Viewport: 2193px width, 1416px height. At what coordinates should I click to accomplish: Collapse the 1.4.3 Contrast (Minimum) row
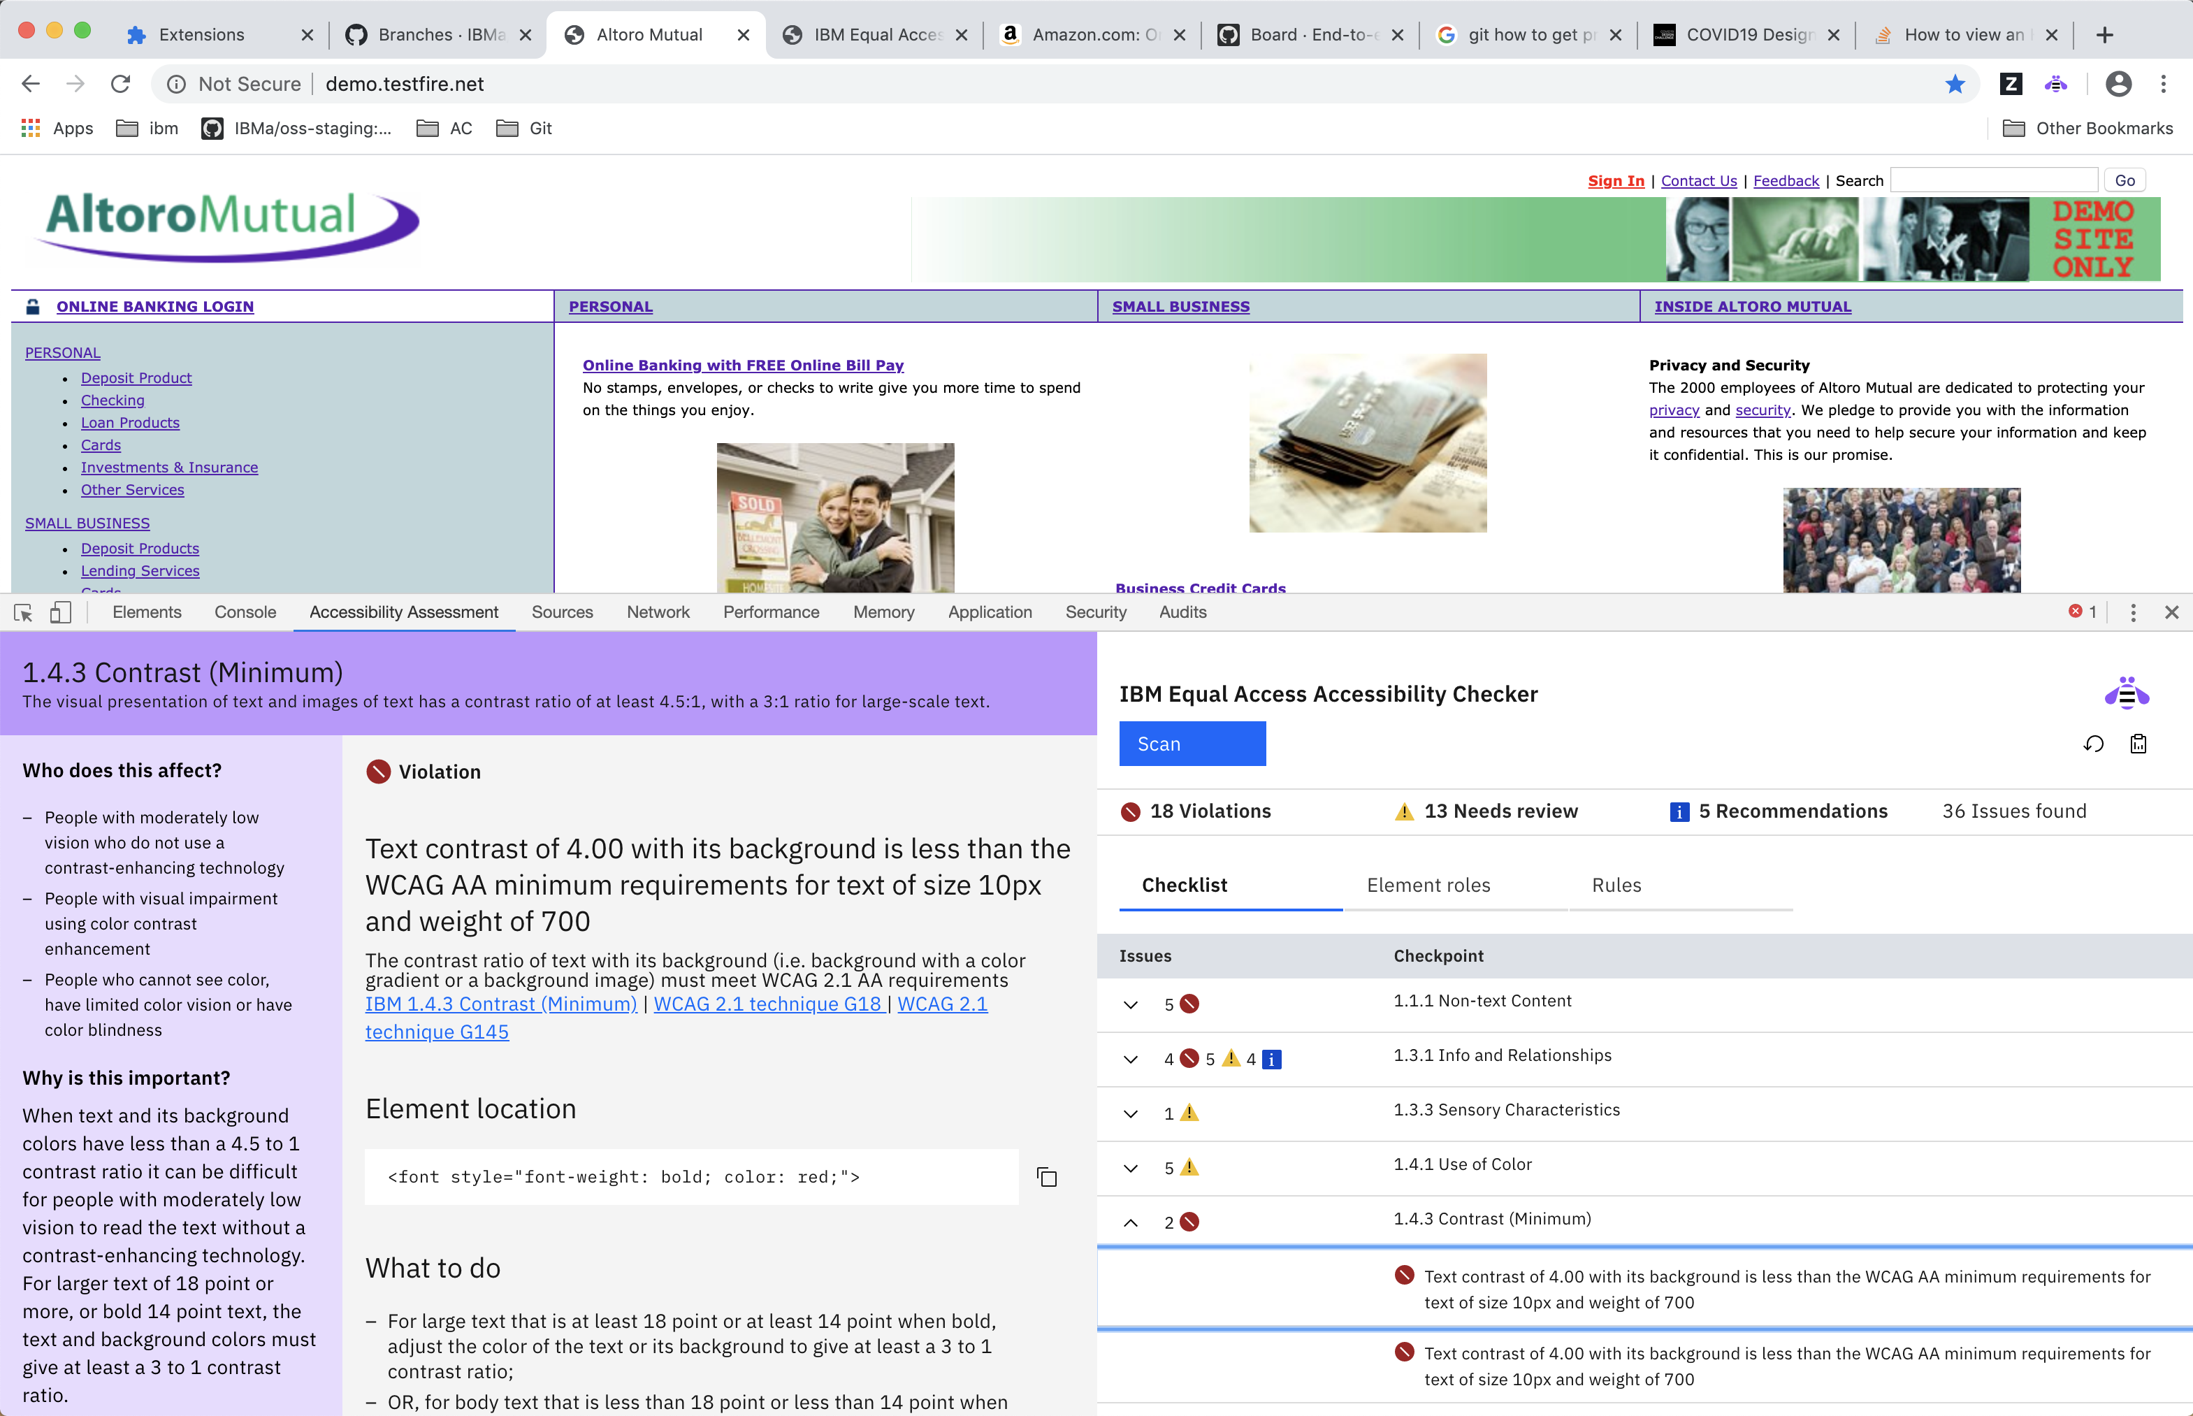coord(1131,1222)
